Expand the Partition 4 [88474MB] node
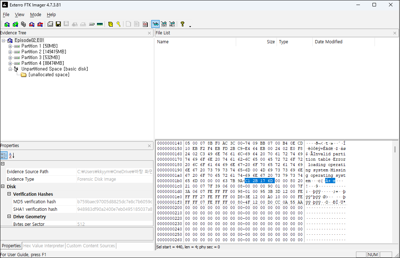The width and height of the screenshot is (400, 258). 10,63
